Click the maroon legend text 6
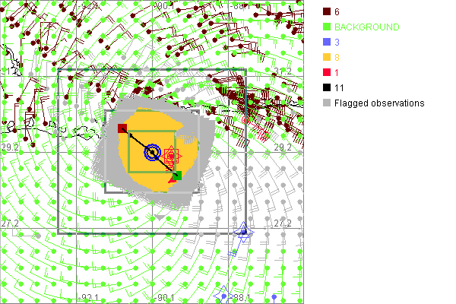 pyautogui.click(x=337, y=11)
